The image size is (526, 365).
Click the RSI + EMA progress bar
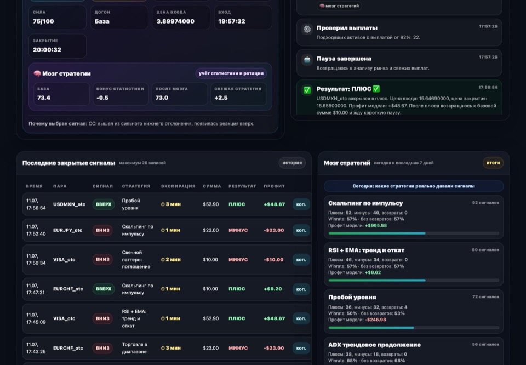tap(414, 280)
